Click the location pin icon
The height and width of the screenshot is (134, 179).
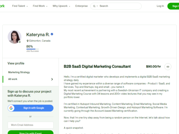pos(28,41)
